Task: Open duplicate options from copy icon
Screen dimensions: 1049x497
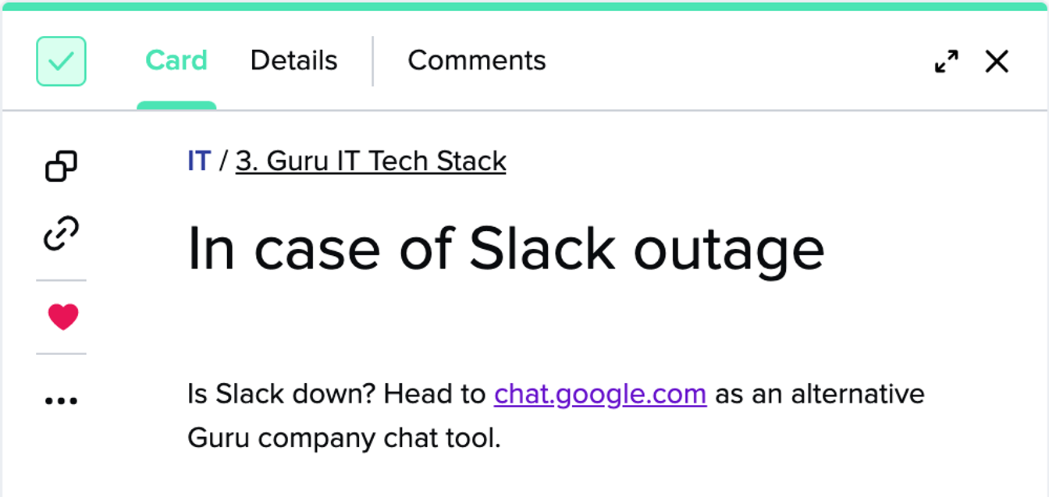Action: pos(61,166)
